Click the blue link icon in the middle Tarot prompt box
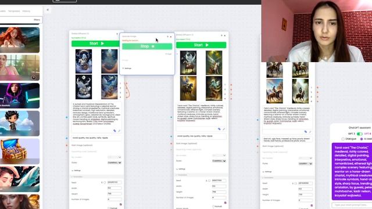The height and width of the screenshot is (209, 372). pyautogui.click(x=219, y=129)
